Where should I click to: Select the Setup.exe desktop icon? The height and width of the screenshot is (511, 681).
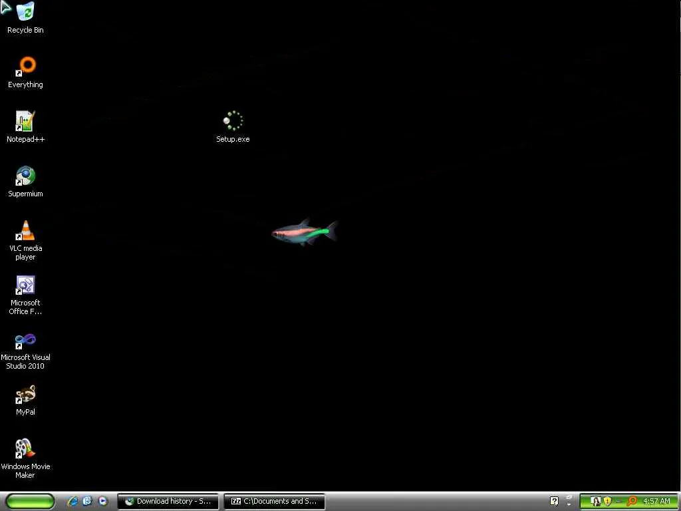click(x=233, y=127)
